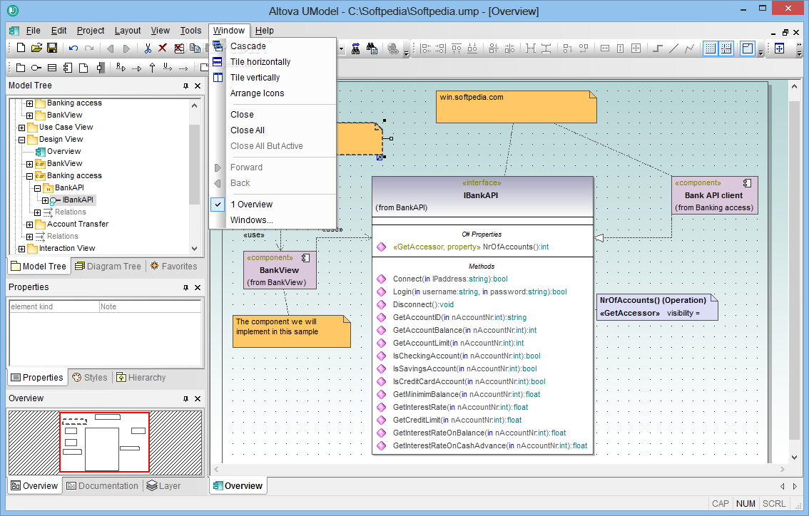The width and height of the screenshot is (809, 516).
Task: Expand the Interaction View folder
Action: tap(21, 249)
